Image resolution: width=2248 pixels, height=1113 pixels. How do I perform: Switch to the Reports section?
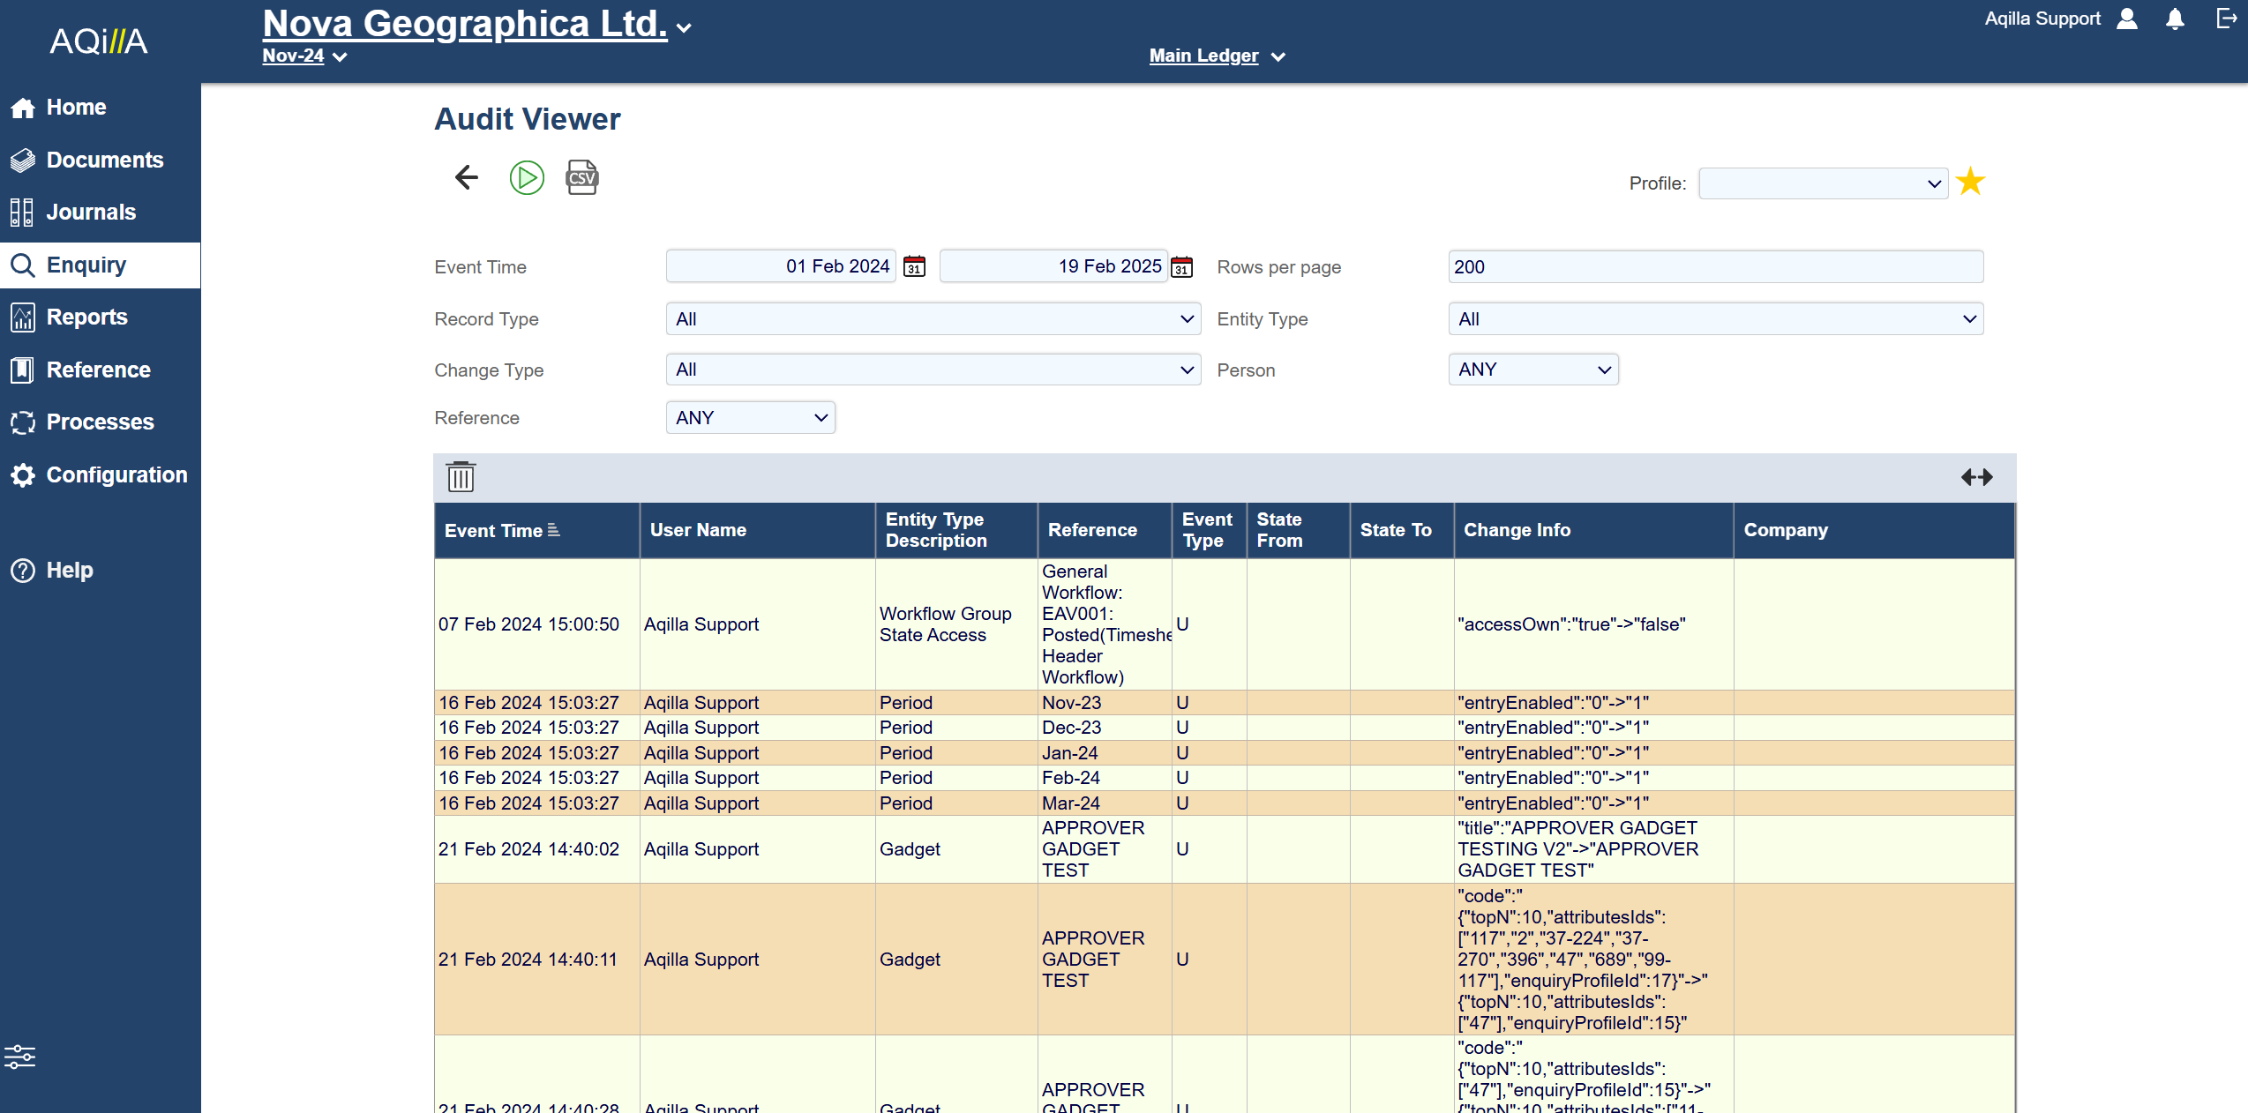pos(87,317)
